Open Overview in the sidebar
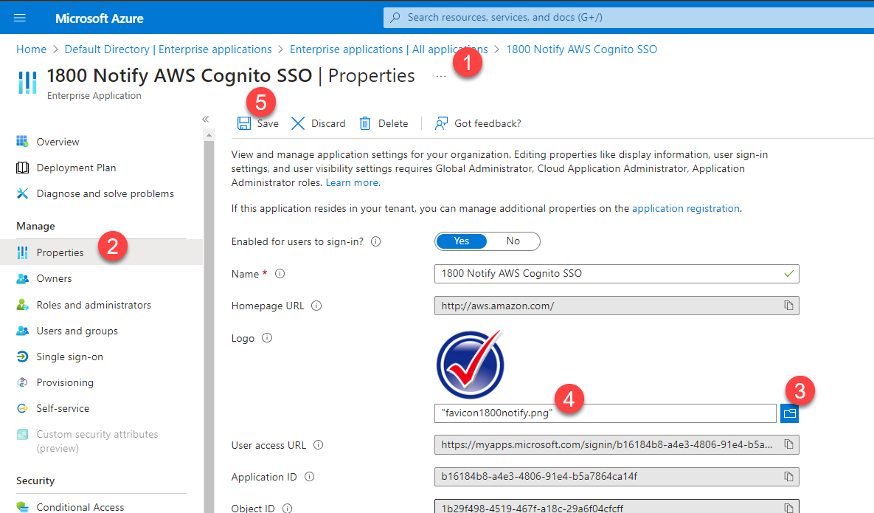 pos(58,142)
